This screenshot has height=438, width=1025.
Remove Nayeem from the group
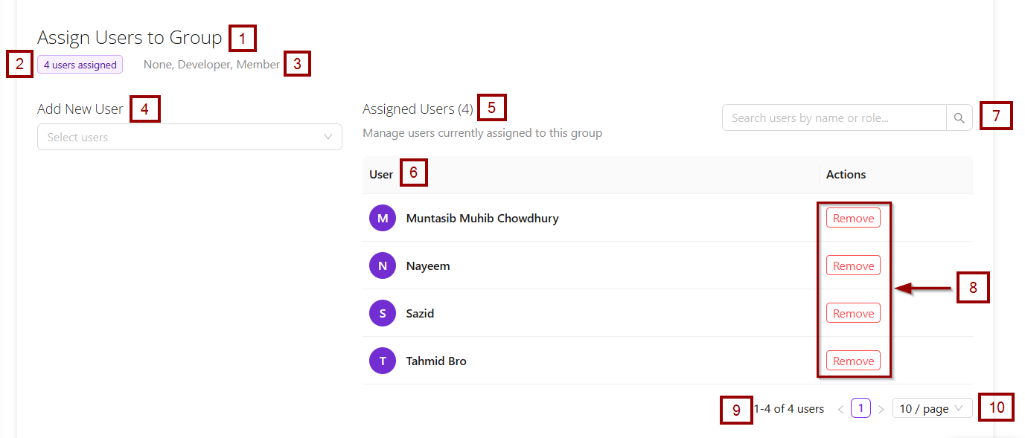pos(853,265)
